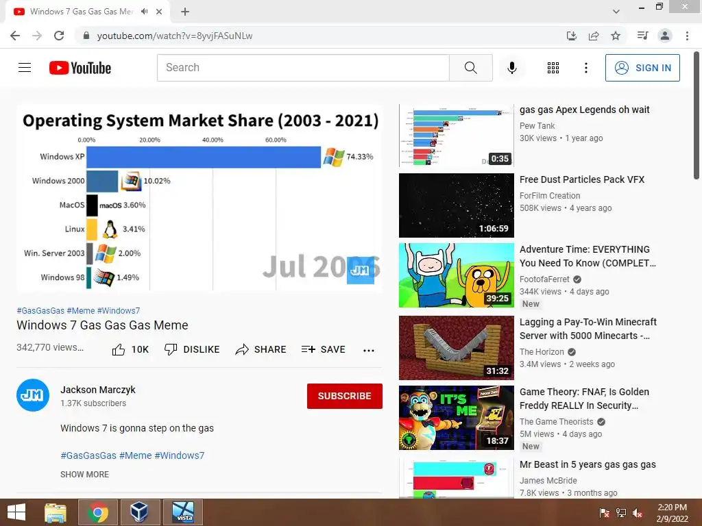Image resolution: width=702 pixels, height=526 pixels.
Task: Expand description with SHOW MORE
Action: point(84,474)
